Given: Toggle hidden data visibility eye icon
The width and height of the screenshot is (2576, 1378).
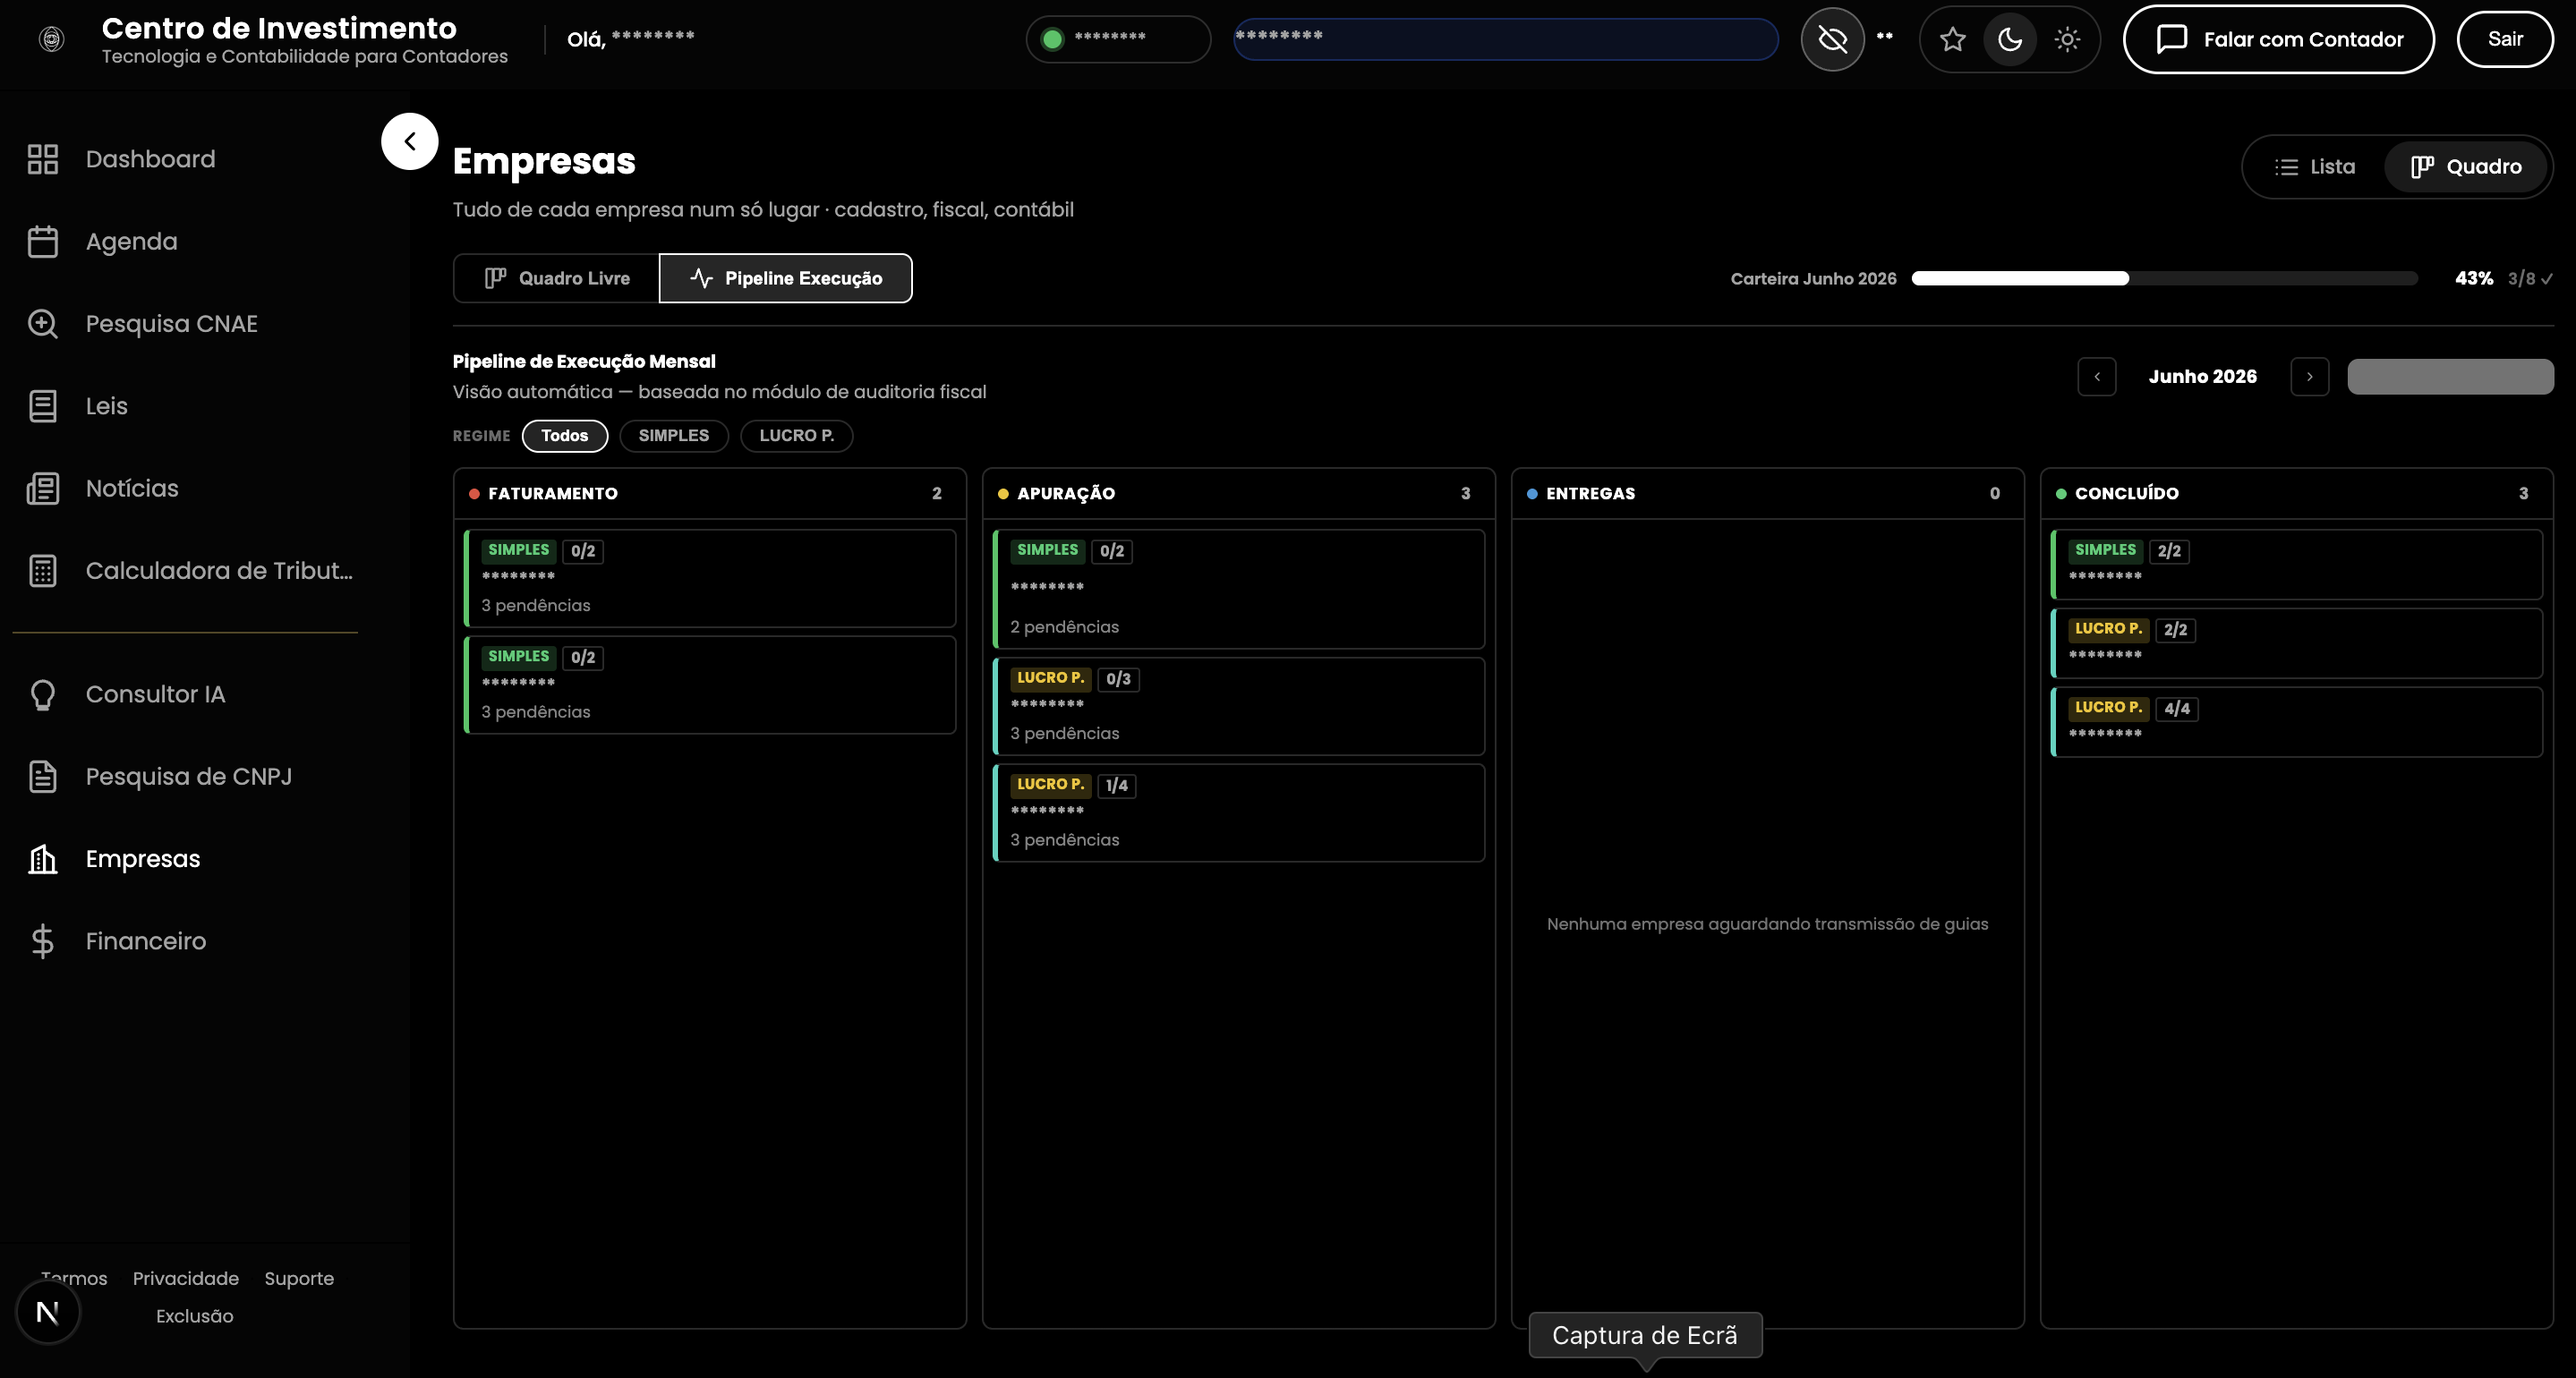Looking at the screenshot, I should (x=1832, y=39).
